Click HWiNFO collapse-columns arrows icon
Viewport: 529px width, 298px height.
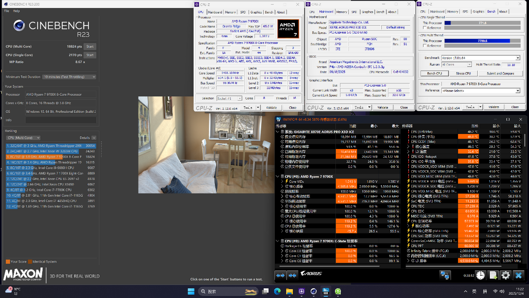(x=292, y=276)
